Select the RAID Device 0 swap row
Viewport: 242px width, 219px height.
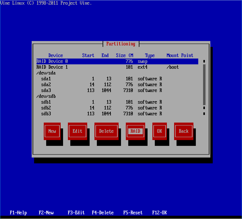click(x=117, y=61)
